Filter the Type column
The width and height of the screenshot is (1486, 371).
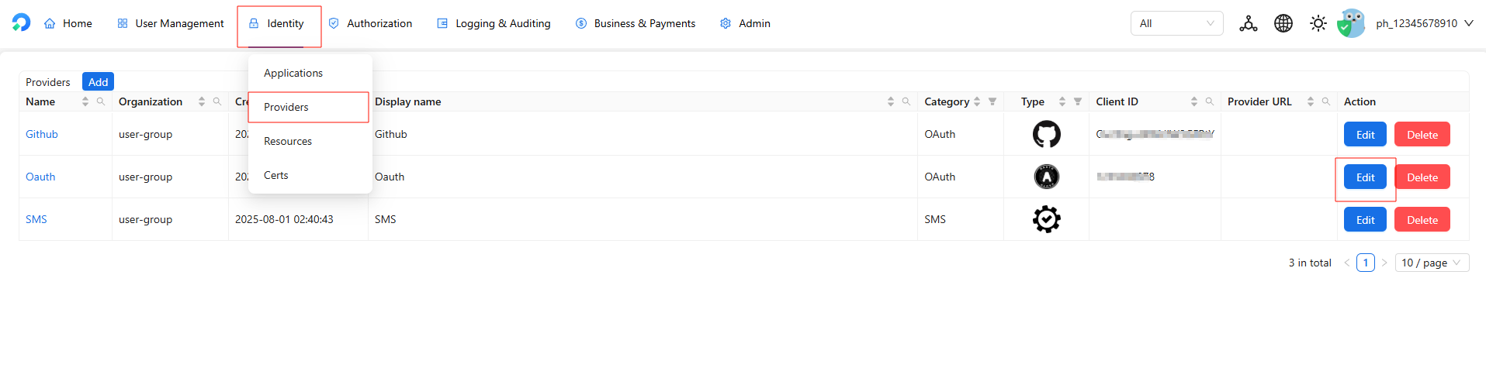(1078, 101)
